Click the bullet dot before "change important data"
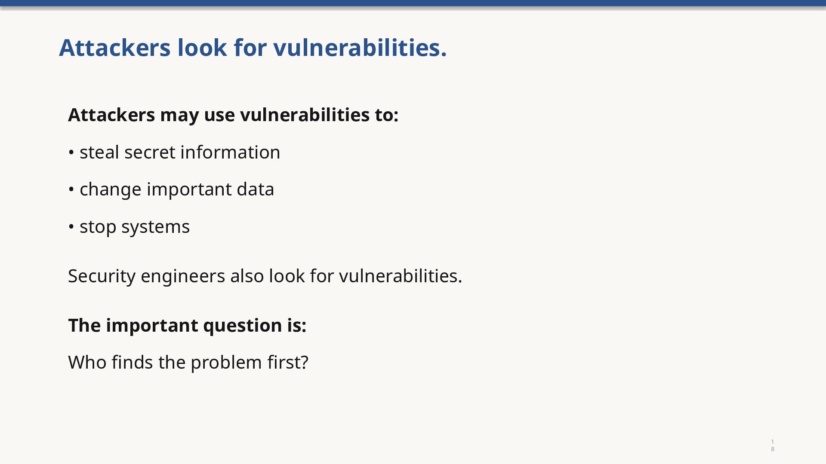 coord(71,190)
